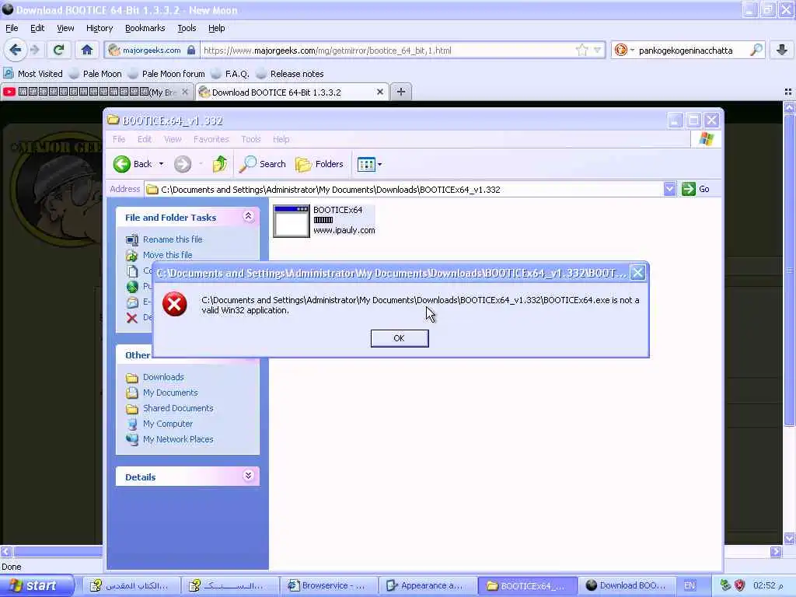The height and width of the screenshot is (597, 796).
Task: Click the tab list grid icon
Action: pyautogui.click(x=788, y=92)
